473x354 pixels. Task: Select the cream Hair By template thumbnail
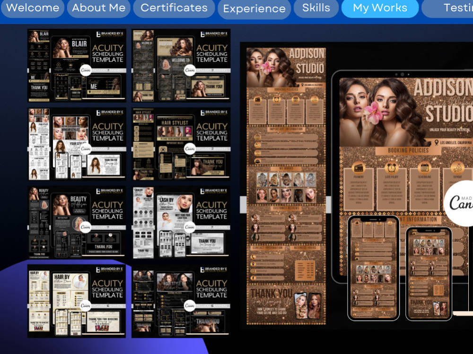point(77,301)
